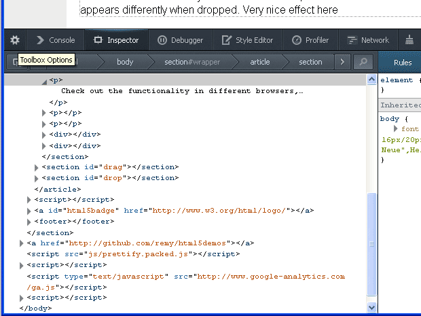Click the paintbrush icon right of Network
This screenshot has height=316, width=421.
[x=409, y=40]
